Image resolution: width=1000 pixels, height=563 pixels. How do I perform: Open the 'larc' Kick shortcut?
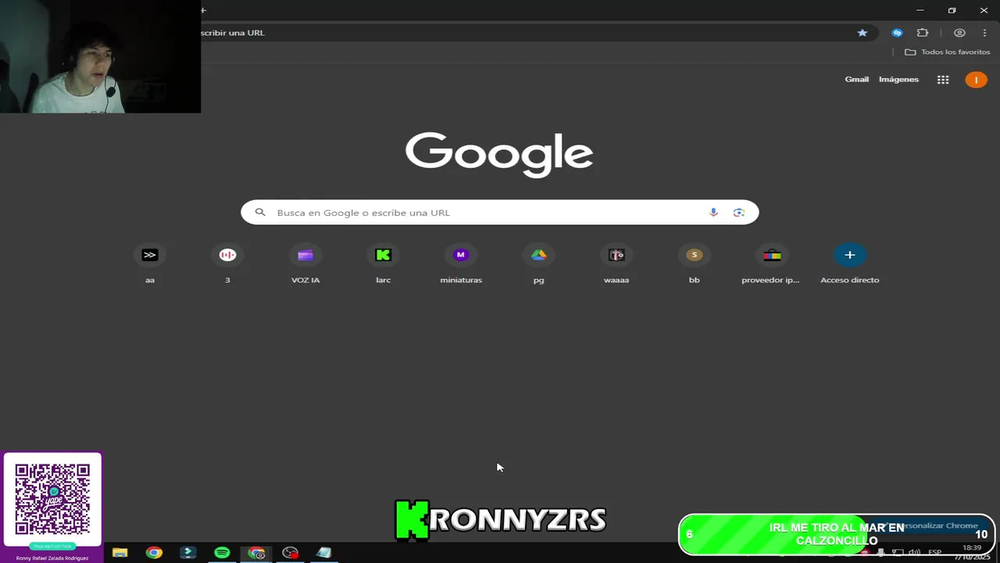383,264
